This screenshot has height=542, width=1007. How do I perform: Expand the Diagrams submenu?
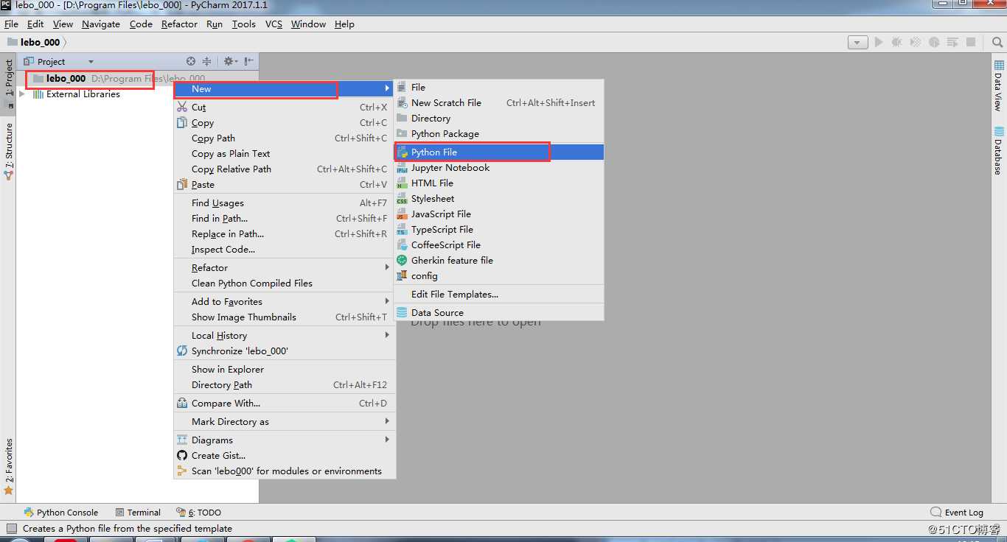[284, 440]
